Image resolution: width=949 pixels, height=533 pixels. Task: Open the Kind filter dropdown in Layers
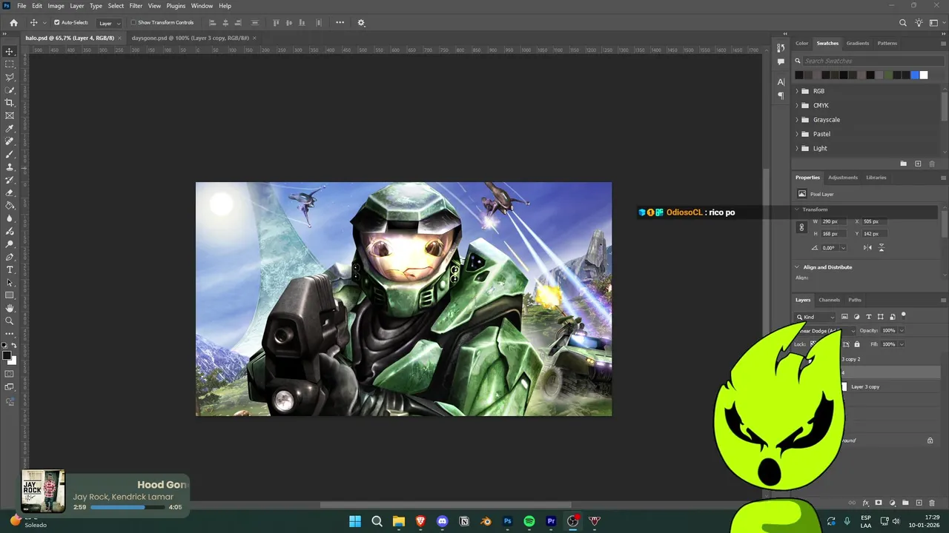816,317
